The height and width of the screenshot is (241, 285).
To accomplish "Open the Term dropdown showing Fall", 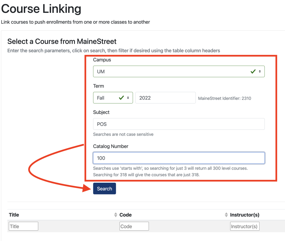I will click(x=109, y=98).
